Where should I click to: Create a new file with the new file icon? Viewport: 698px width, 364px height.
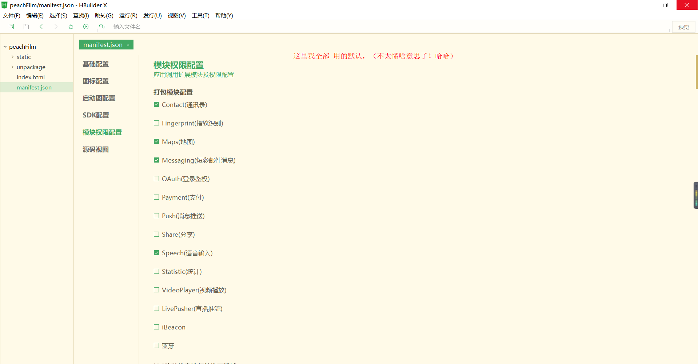click(11, 26)
